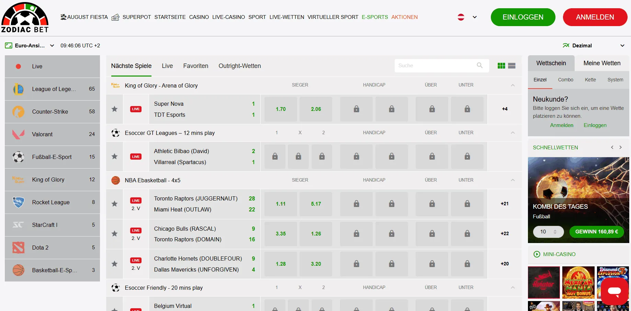Star the Chicago Bulls (RASCAL) match
This screenshot has height=311, width=631.
tap(115, 234)
